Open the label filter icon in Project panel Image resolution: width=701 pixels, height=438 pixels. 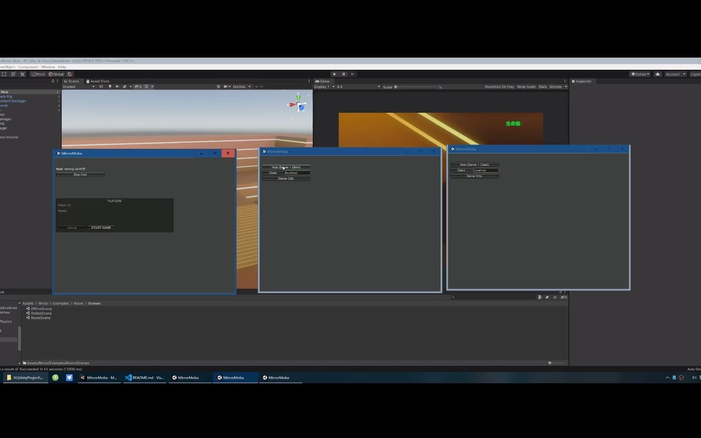pyautogui.click(x=546, y=297)
